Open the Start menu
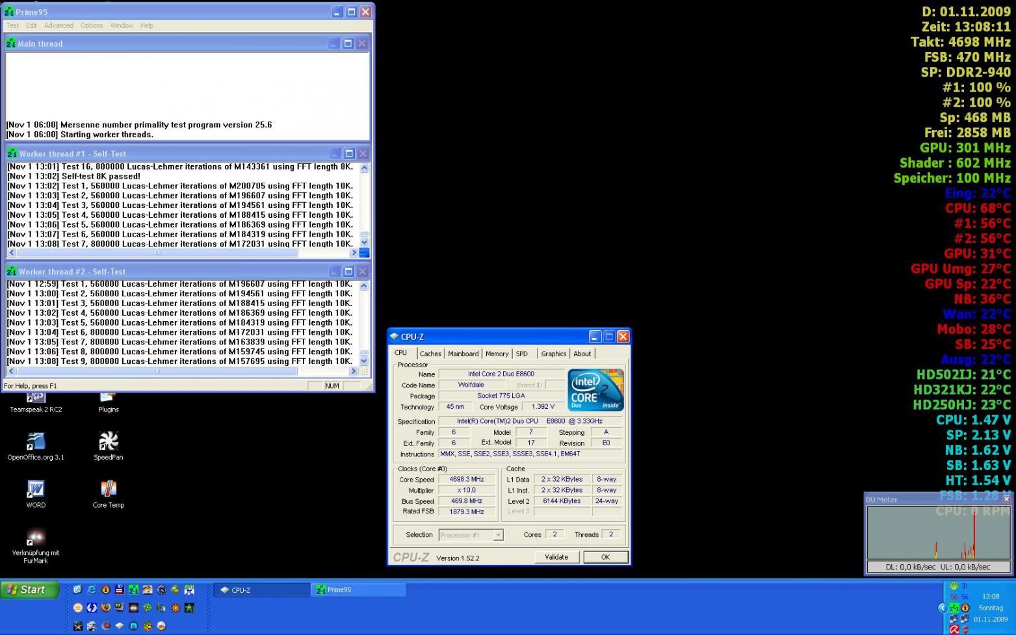 tap(30, 590)
